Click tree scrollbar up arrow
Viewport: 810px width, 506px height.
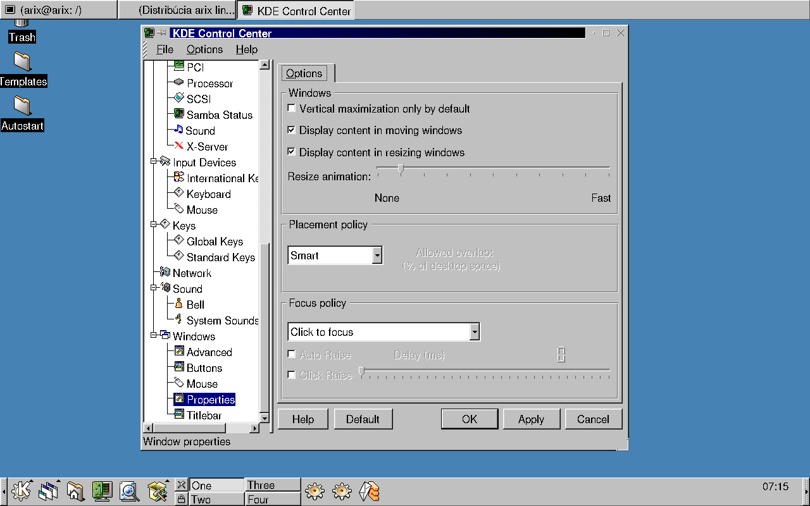266,65
